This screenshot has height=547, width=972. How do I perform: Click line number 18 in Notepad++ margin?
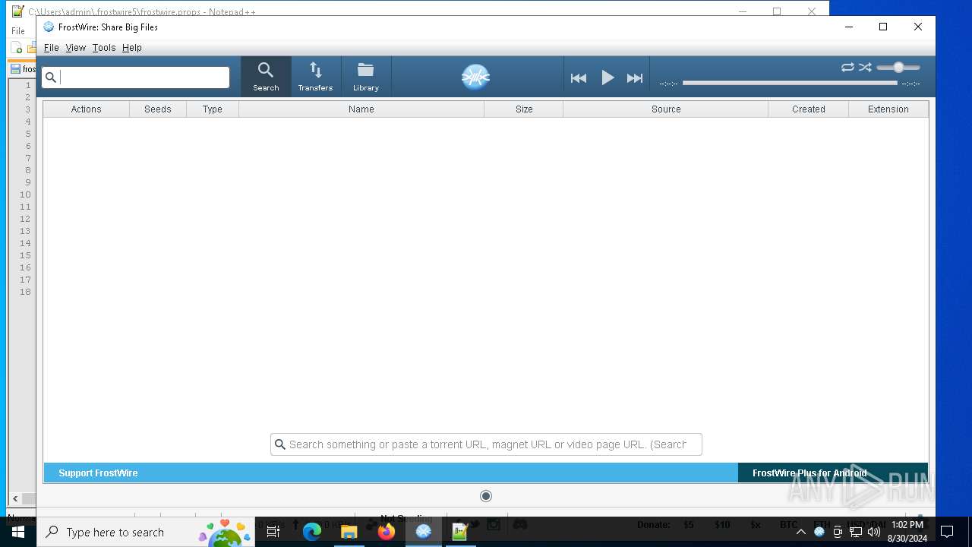(x=25, y=292)
